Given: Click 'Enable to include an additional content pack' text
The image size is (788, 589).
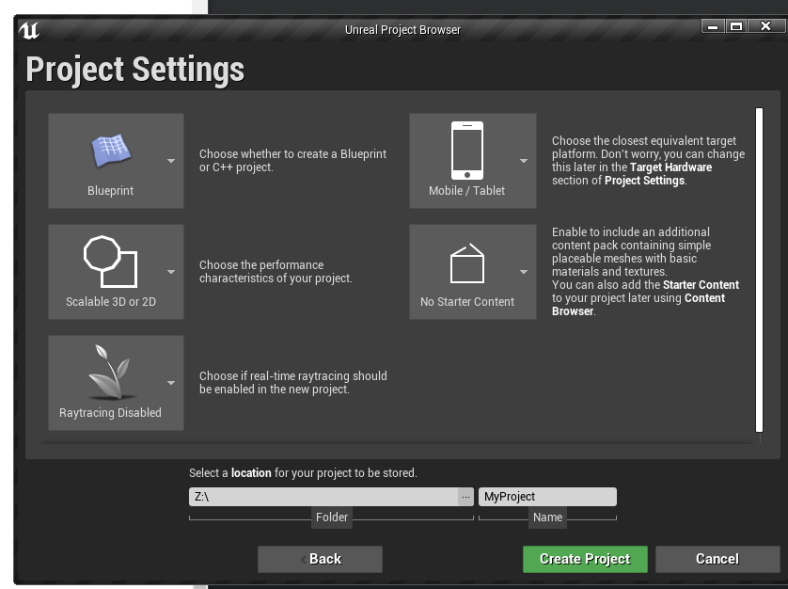Looking at the screenshot, I should 645,272.
